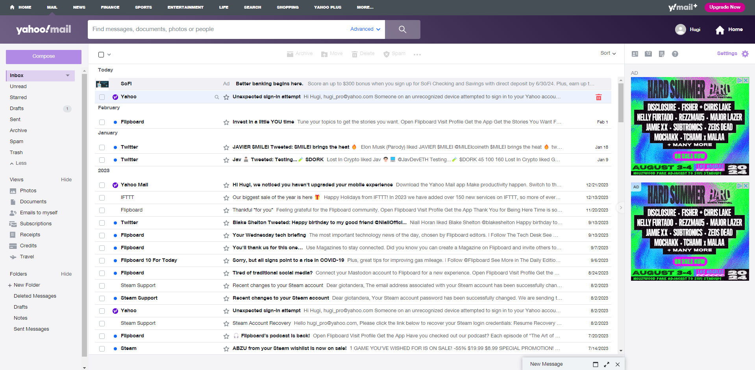Screen dimensions: 755x370
Task: Collapse folder list with Less
Action: (x=18, y=163)
